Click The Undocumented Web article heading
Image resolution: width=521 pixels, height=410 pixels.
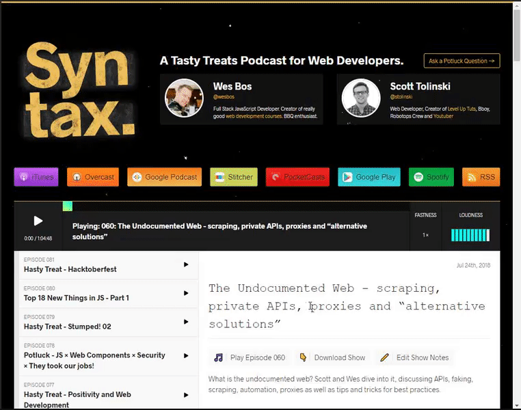pos(347,305)
